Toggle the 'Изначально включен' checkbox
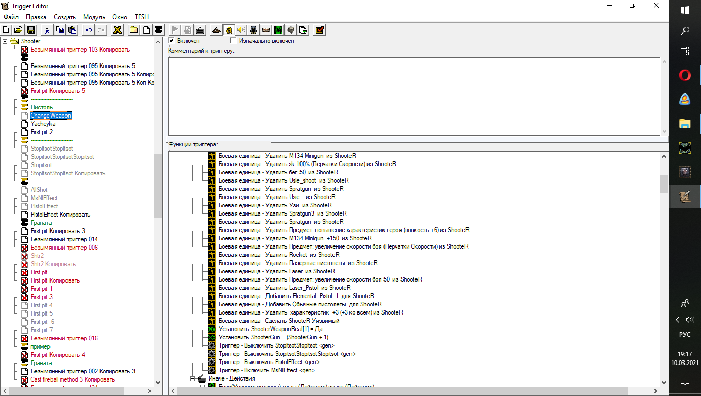The height and width of the screenshot is (396, 701). coord(233,40)
